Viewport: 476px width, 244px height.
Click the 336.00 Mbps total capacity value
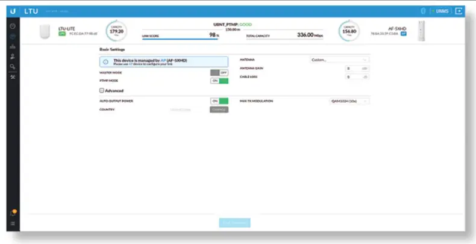click(310, 35)
